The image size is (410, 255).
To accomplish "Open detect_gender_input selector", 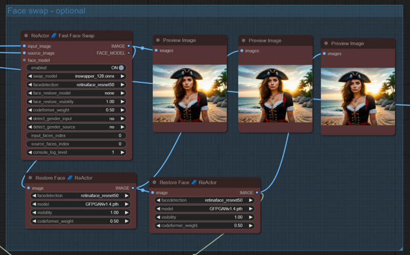I will pyautogui.click(x=76, y=119).
